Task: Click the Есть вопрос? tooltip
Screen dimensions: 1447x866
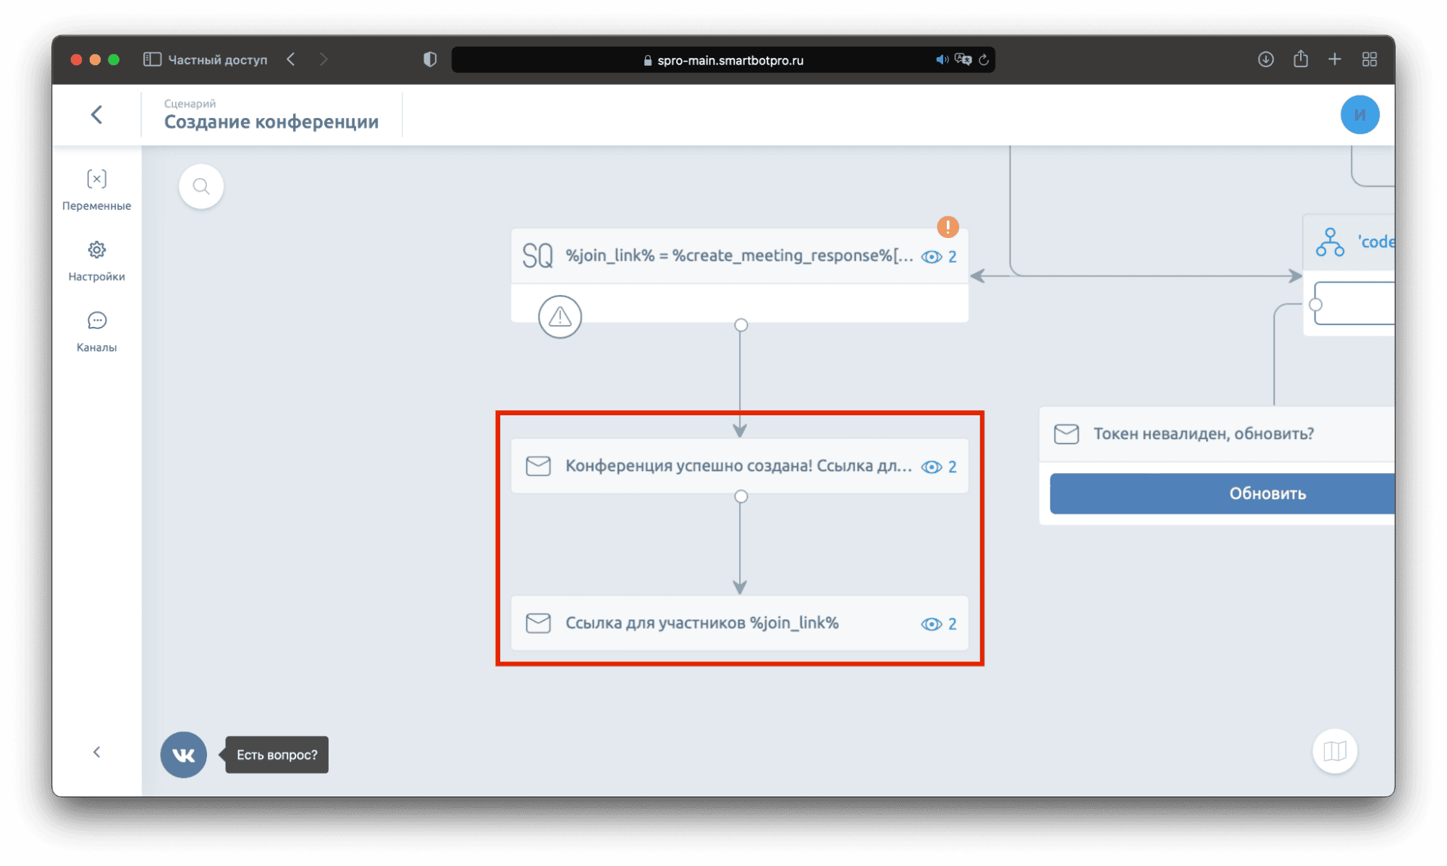Action: pos(277,755)
